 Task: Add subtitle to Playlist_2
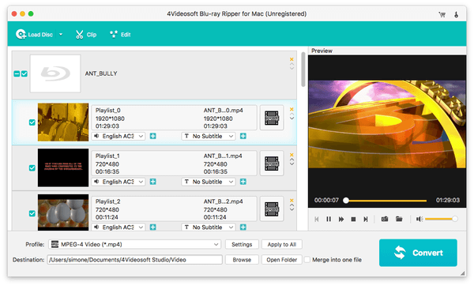243,228
